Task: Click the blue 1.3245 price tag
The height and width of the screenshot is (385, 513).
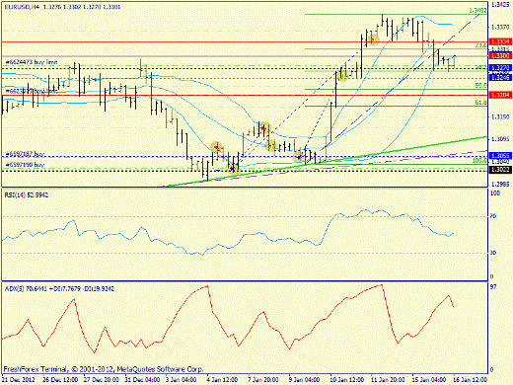Action: [x=500, y=77]
